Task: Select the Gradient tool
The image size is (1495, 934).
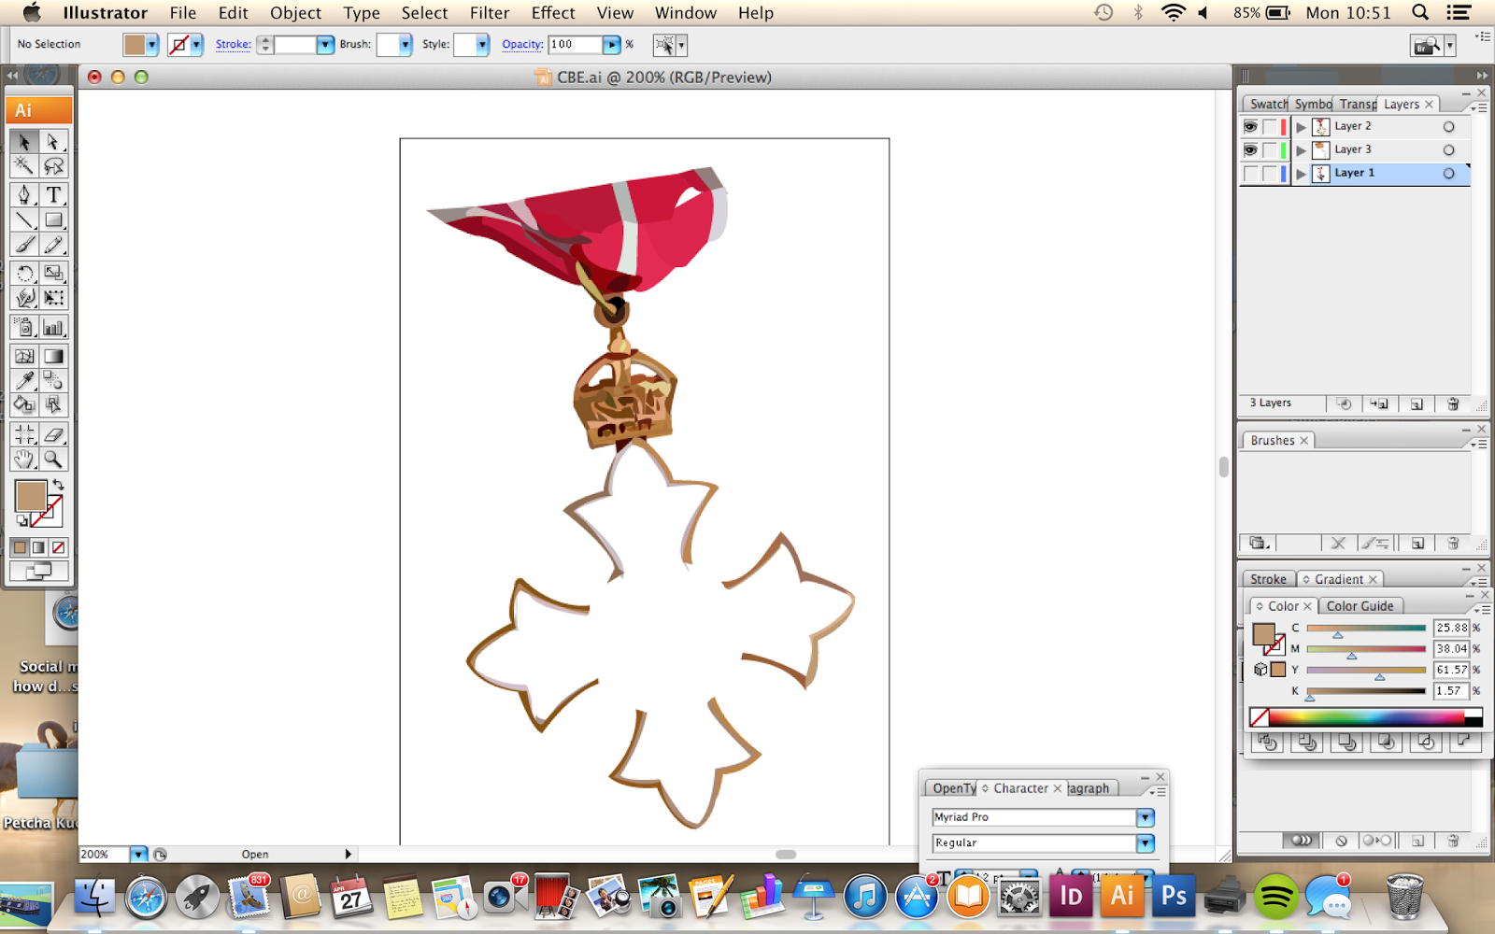Action: [x=53, y=356]
